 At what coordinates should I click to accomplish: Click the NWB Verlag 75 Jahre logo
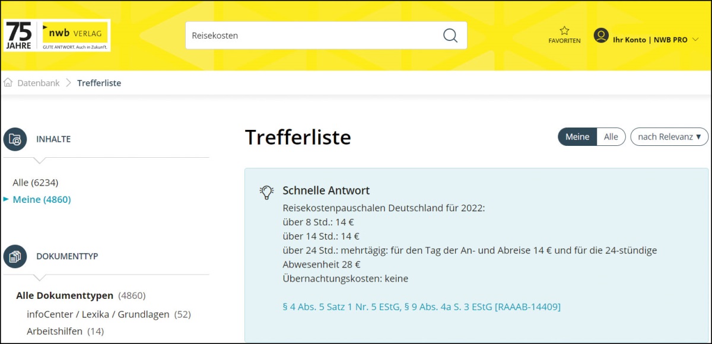click(57, 36)
